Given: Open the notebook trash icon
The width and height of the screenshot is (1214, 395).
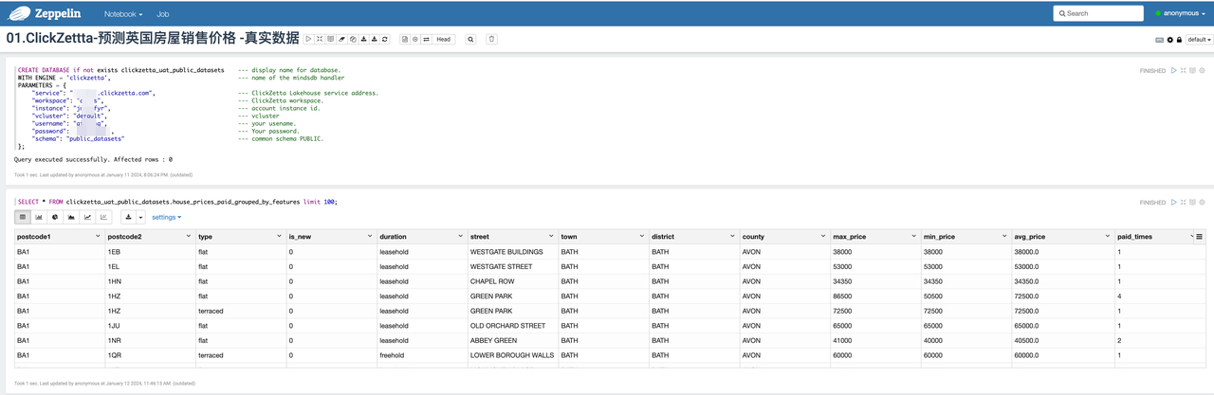Looking at the screenshot, I should [491, 39].
